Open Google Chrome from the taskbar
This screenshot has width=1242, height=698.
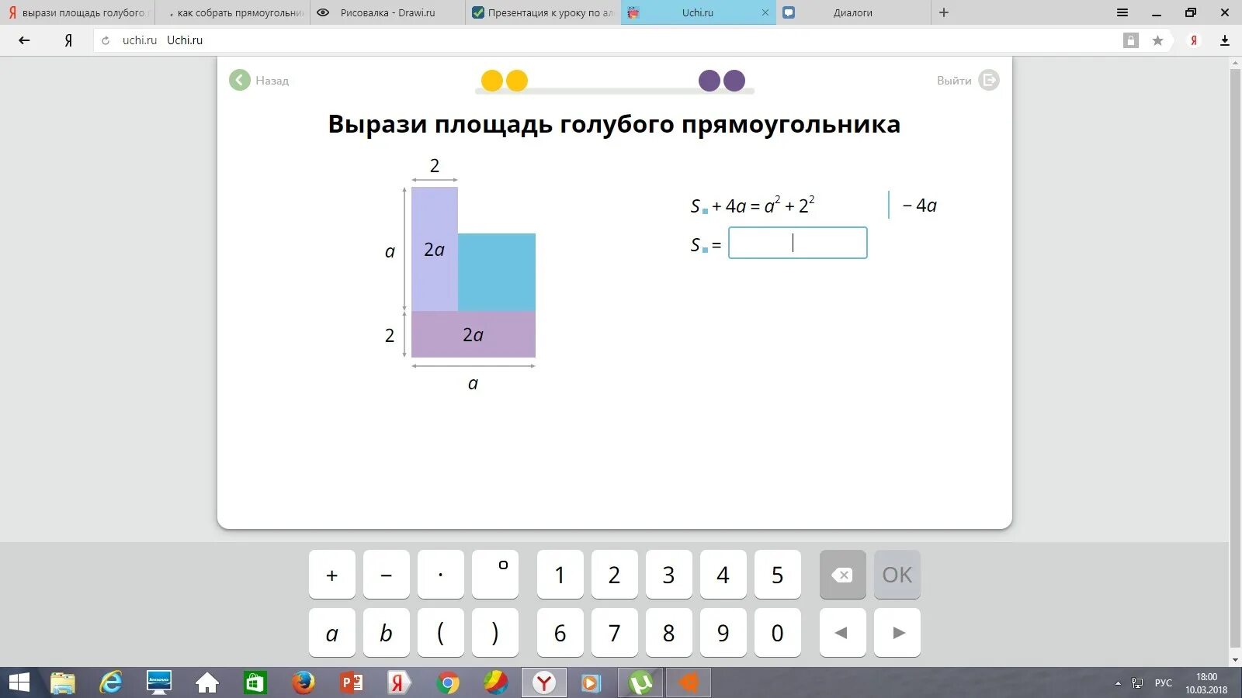pyautogui.click(x=448, y=682)
